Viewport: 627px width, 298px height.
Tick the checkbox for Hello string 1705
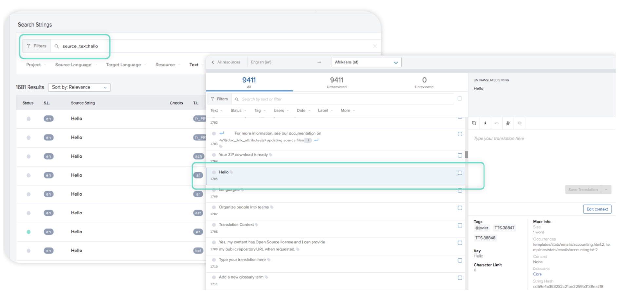pos(460,173)
